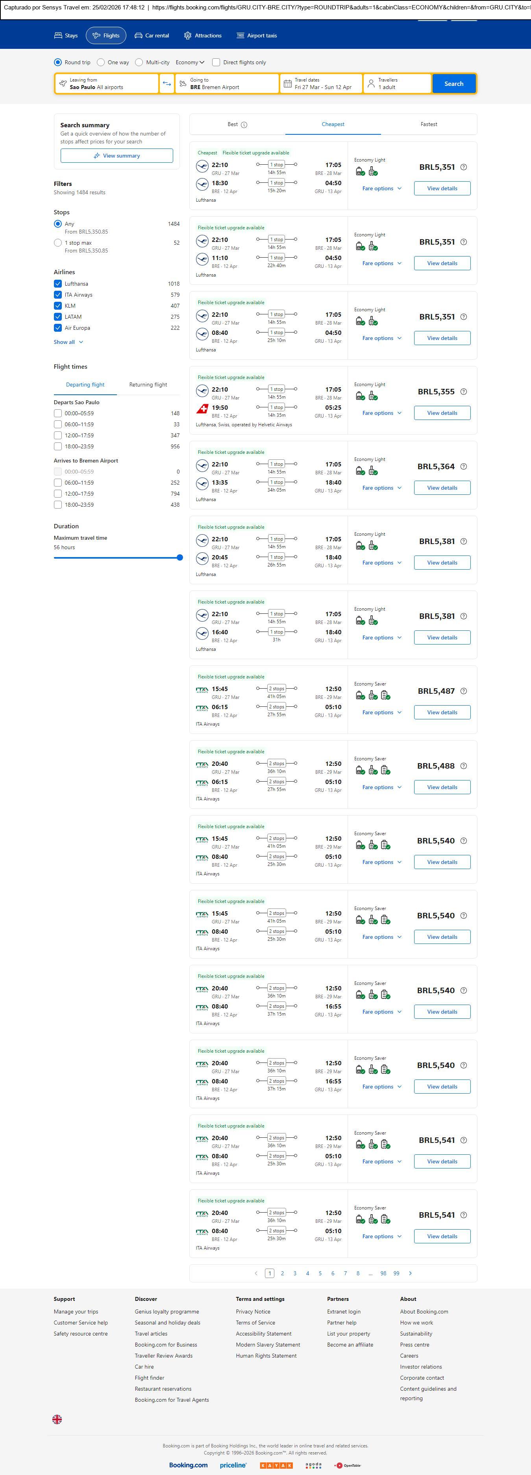Expand the airlines list with Show all

[68, 342]
